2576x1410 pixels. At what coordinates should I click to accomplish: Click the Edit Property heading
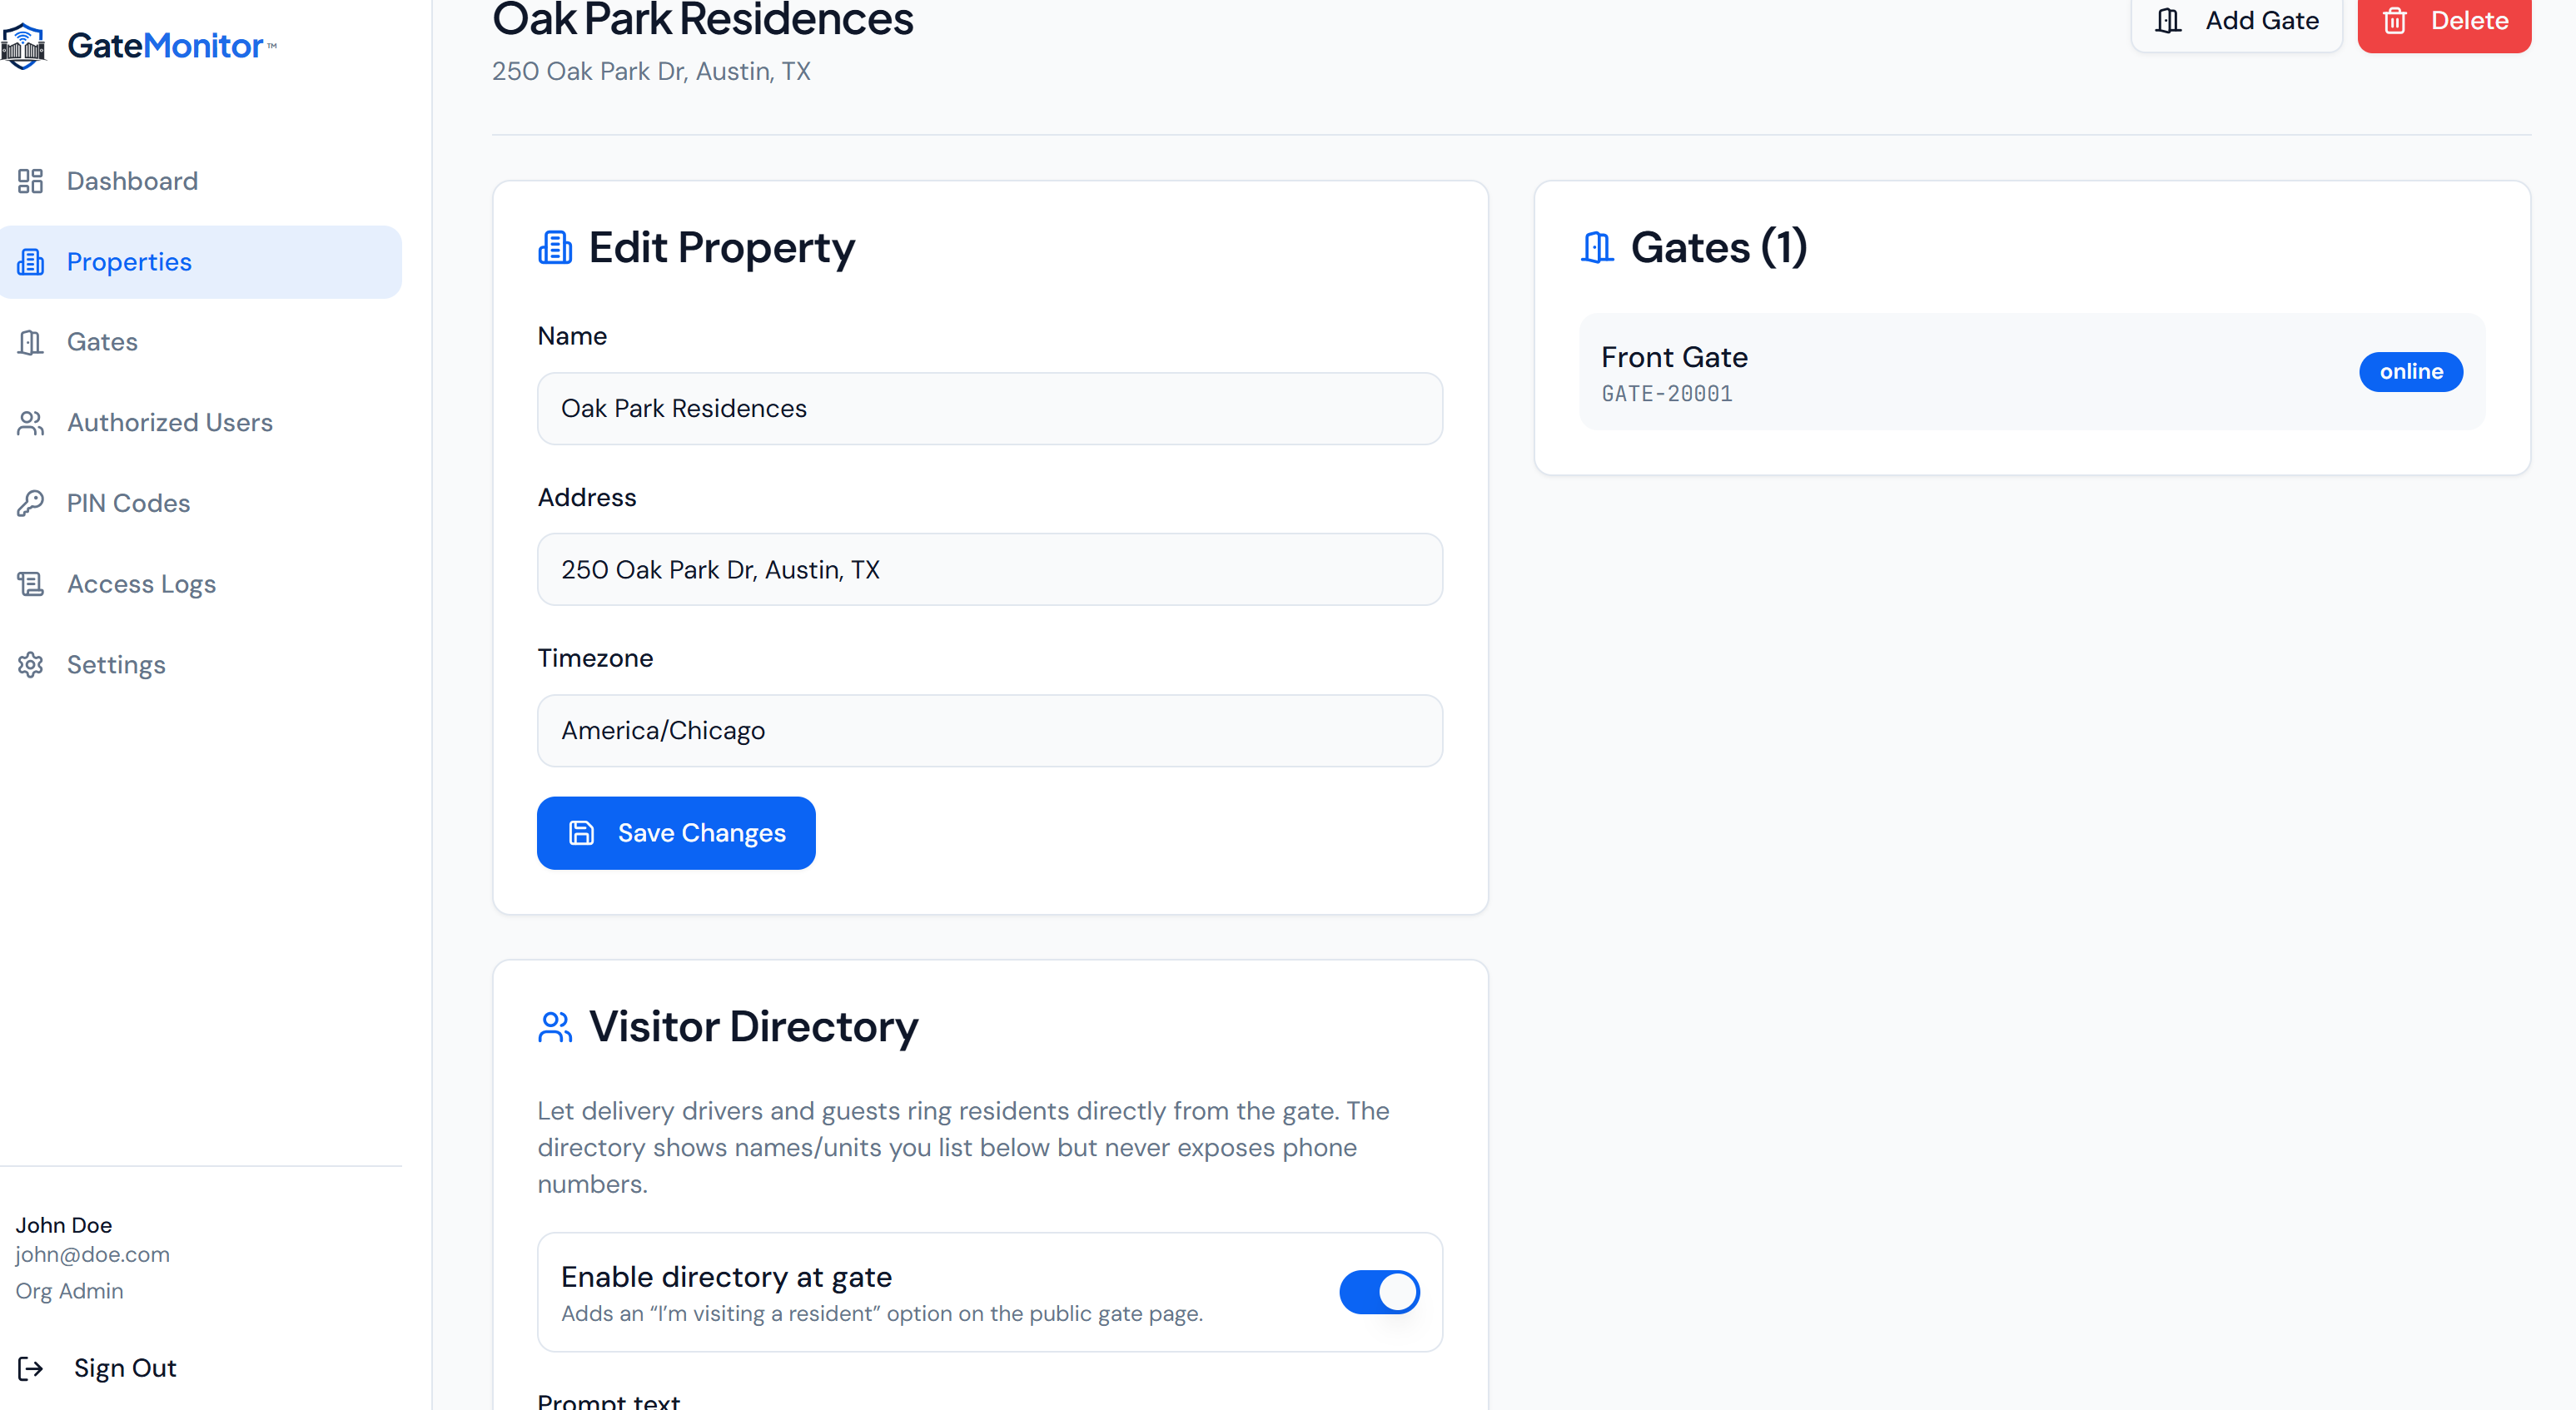click(722, 247)
